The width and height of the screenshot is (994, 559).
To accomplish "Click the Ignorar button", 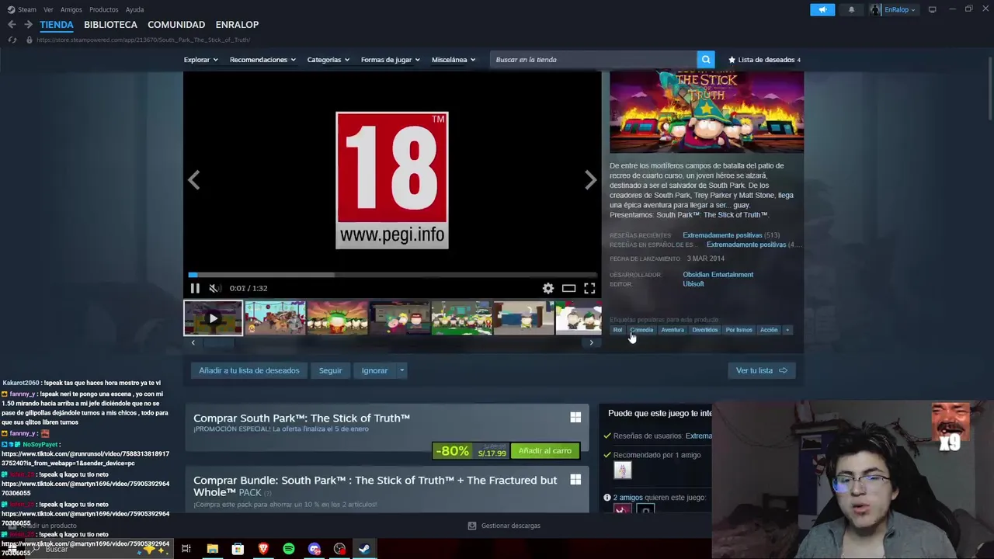I will click(374, 370).
